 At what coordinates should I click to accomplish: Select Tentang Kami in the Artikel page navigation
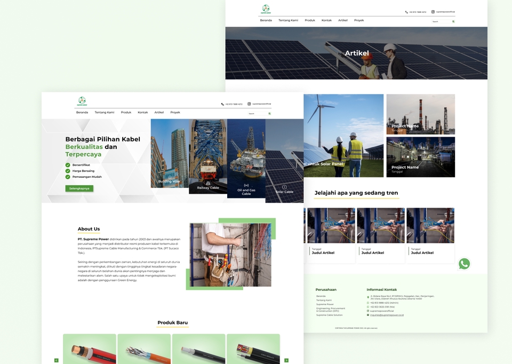[x=289, y=20]
